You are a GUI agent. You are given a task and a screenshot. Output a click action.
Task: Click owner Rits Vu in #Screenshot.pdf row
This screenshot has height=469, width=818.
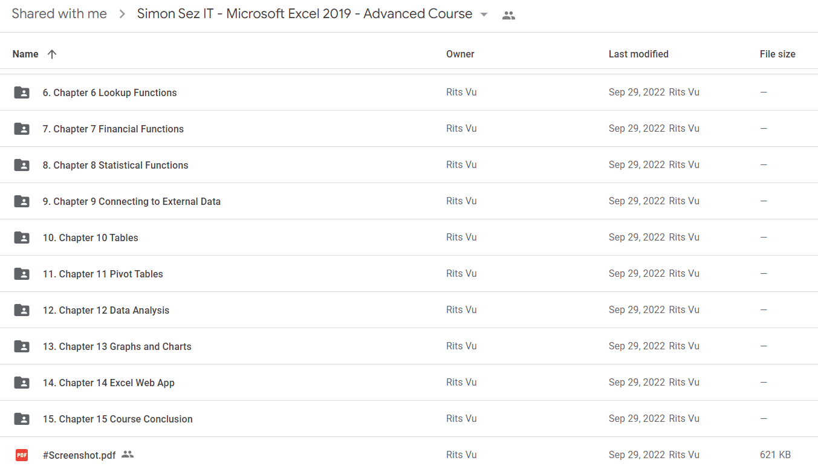tap(461, 455)
